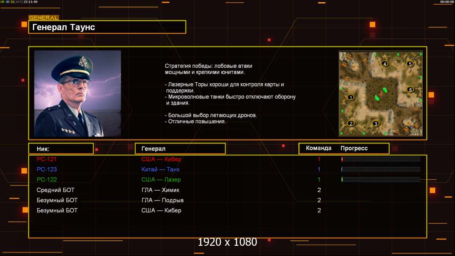
Task: Click timer 00:00:00 in top right
Action: pos(447,2)
